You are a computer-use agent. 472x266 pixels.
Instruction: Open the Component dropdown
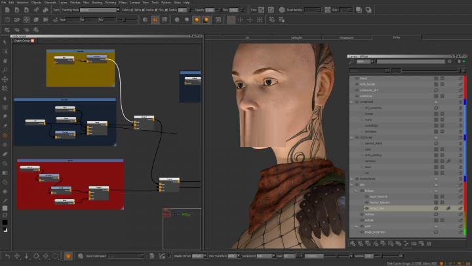(x=265, y=256)
